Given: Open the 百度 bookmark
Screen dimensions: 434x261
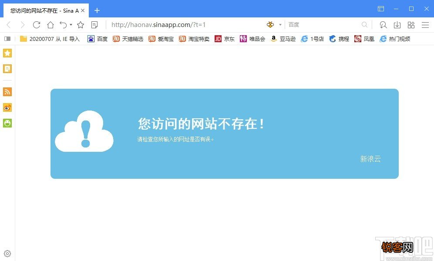Looking at the screenshot, I should point(98,39).
